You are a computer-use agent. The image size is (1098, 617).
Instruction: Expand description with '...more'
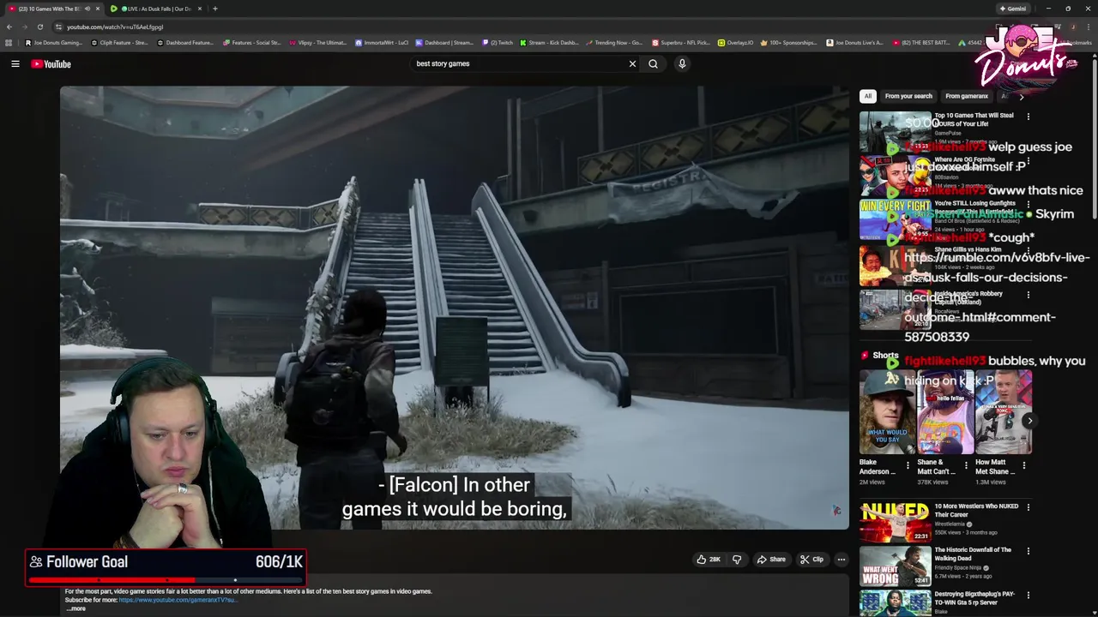(x=75, y=608)
